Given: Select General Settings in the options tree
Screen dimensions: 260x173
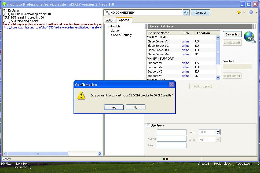Looking at the screenshot, I should pos(122,35).
